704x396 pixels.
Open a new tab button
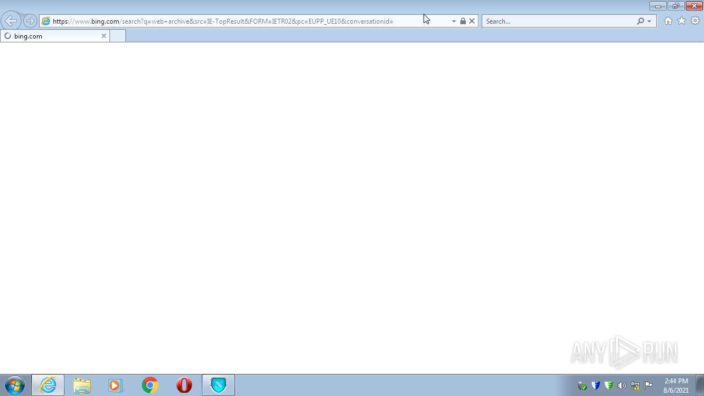click(x=118, y=36)
